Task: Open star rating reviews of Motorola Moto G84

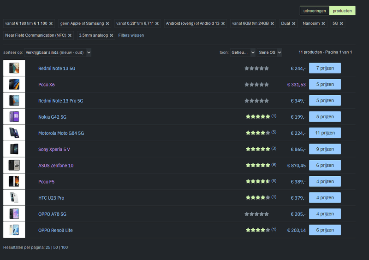Action: pos(261,133)
